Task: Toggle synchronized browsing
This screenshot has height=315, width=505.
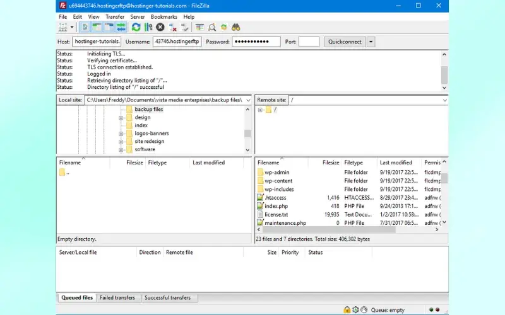Action: pos(224,27)
